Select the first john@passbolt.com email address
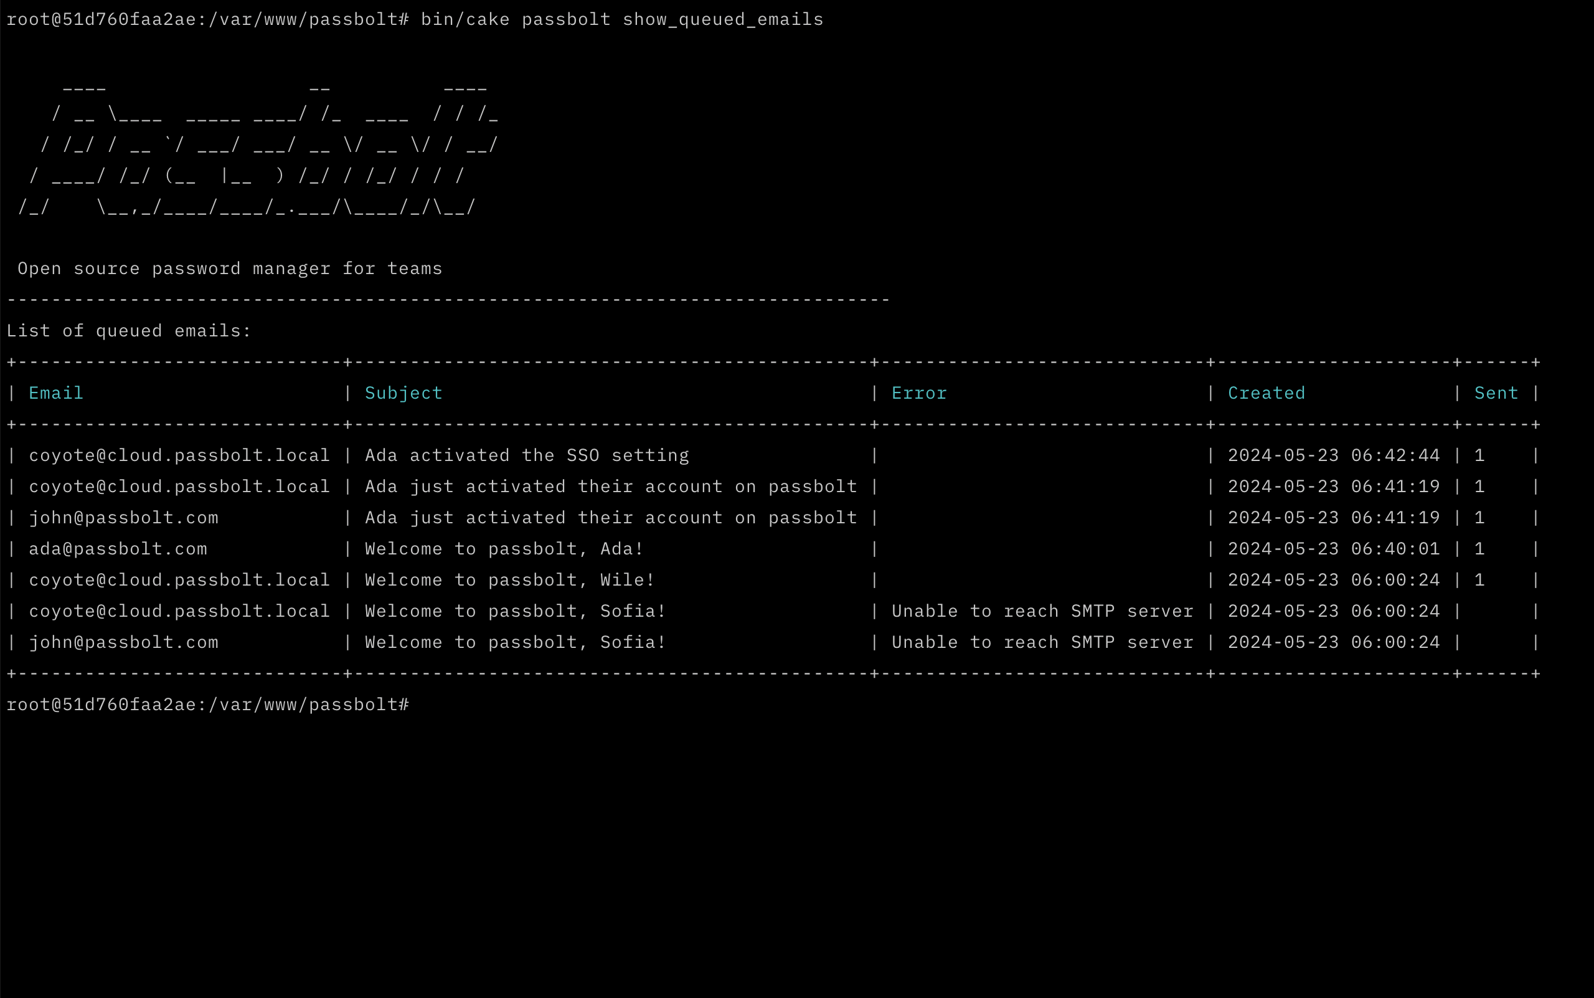Viewport: 1594px width, 998px height. [123, 517]
